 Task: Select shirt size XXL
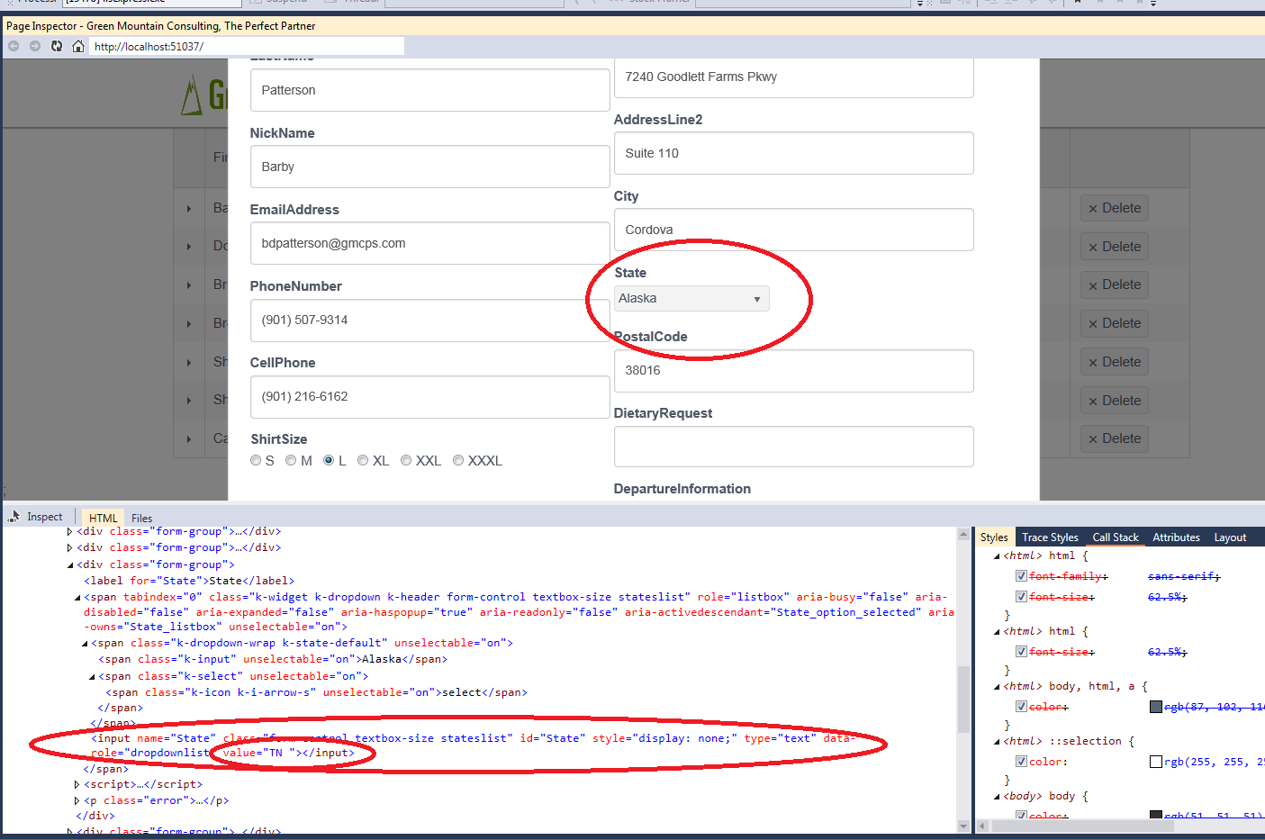click(x=406, y=460)
